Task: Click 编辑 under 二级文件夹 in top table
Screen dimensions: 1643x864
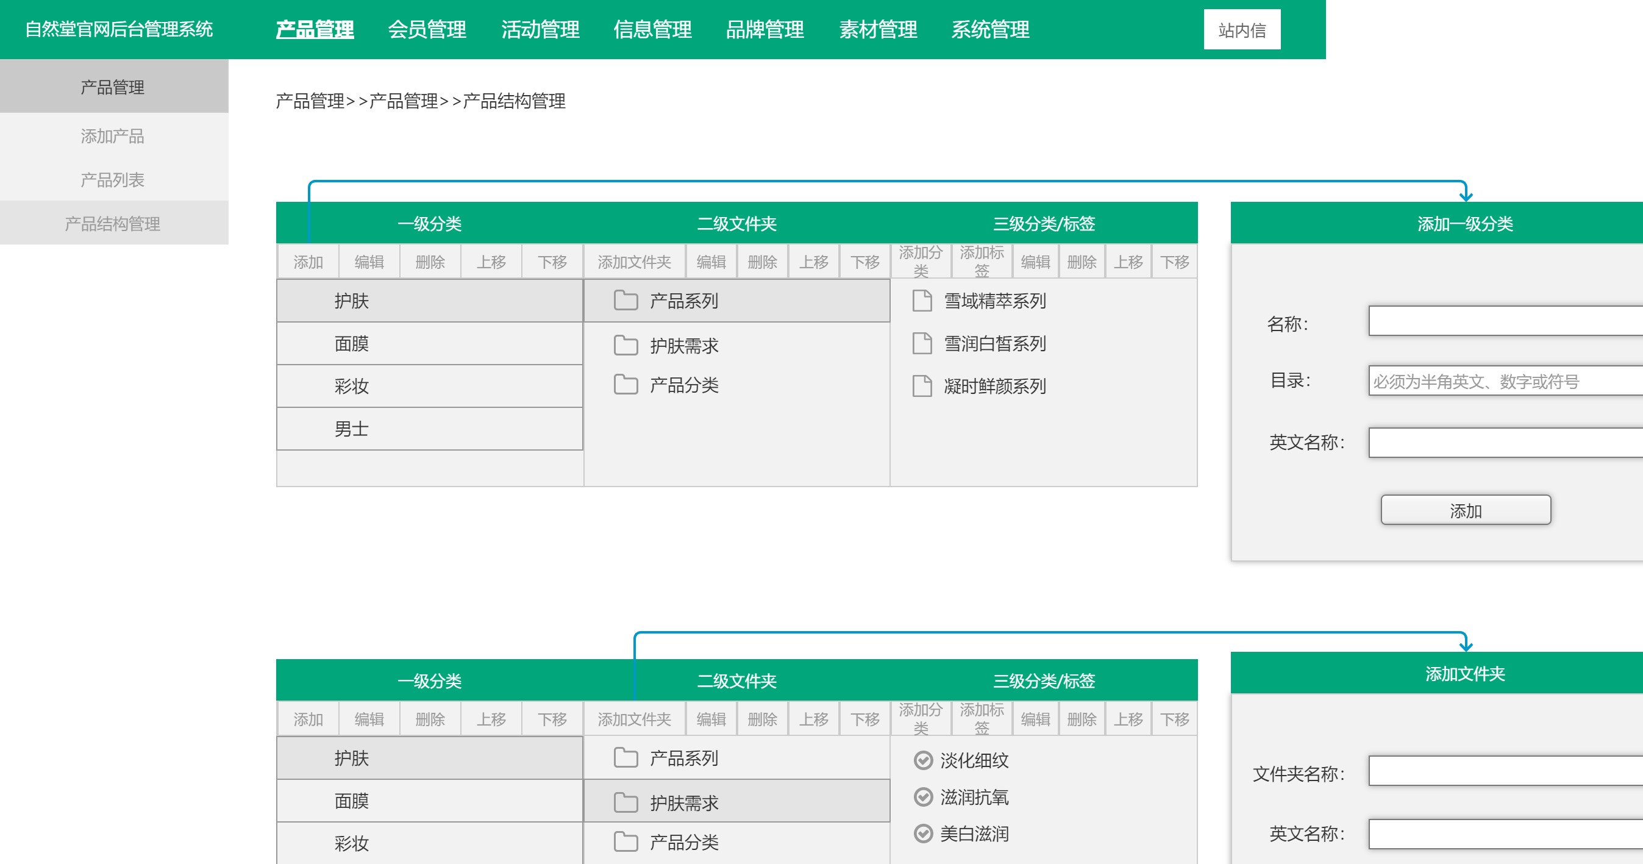Action: click(x=711, y=262)
